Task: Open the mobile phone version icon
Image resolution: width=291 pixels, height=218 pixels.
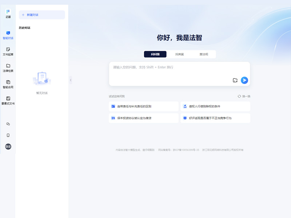Action: 8,135
